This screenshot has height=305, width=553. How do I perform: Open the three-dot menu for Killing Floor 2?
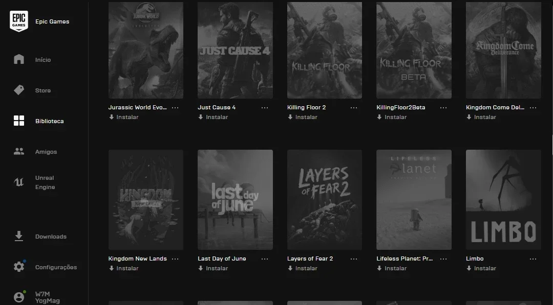tap(354, 108)
